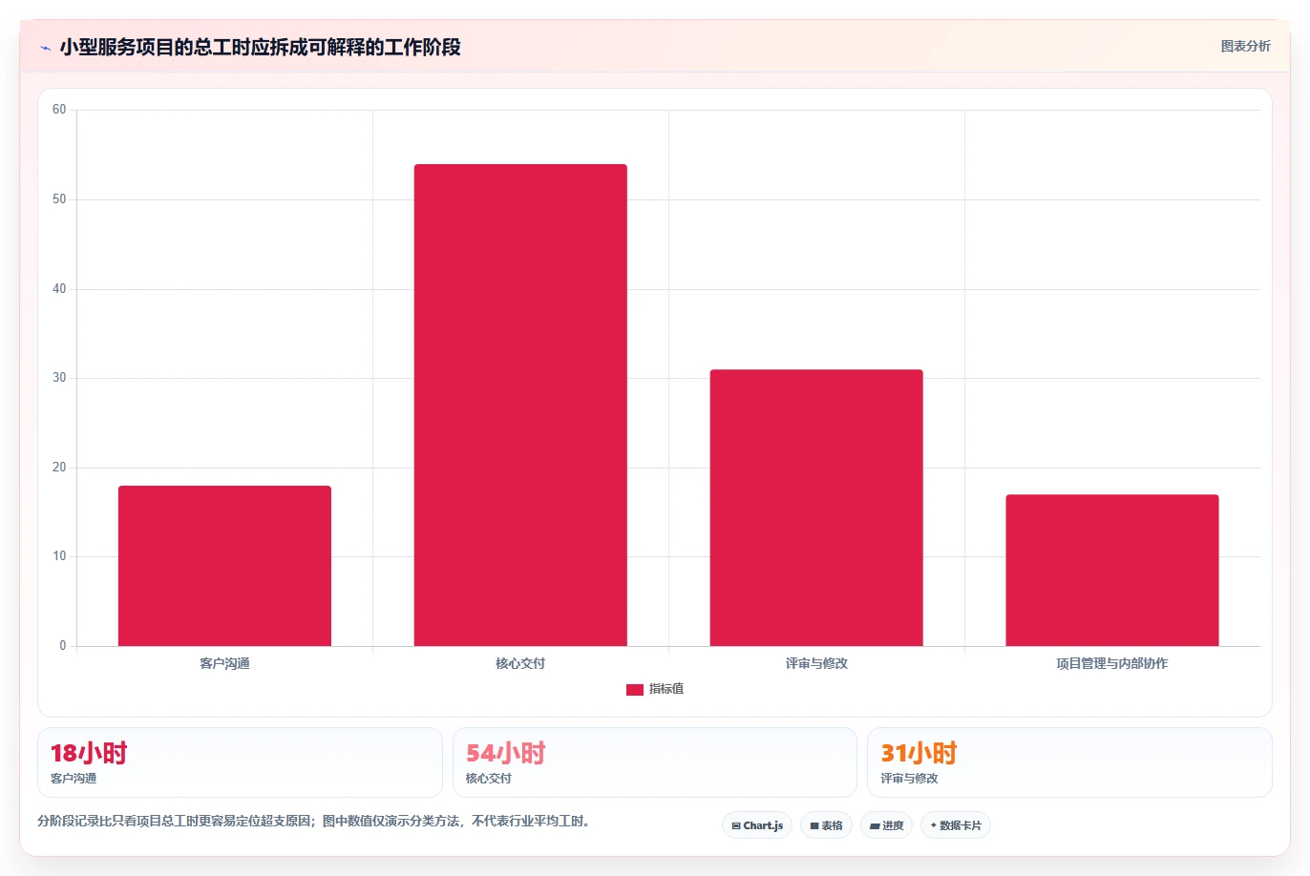Open the 31小时 评审与修改 stat card
Viewport: 1310px width, 876px height.
(x=1069, y=762)
